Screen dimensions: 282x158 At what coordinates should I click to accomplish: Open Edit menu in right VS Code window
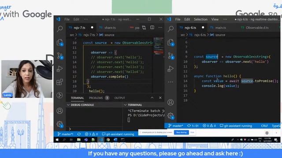click(187, 19)
